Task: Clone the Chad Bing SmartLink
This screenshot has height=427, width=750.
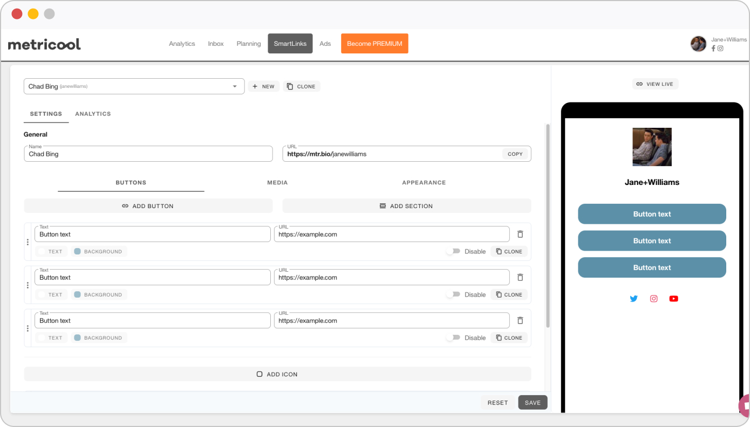Action: point(302,86)
